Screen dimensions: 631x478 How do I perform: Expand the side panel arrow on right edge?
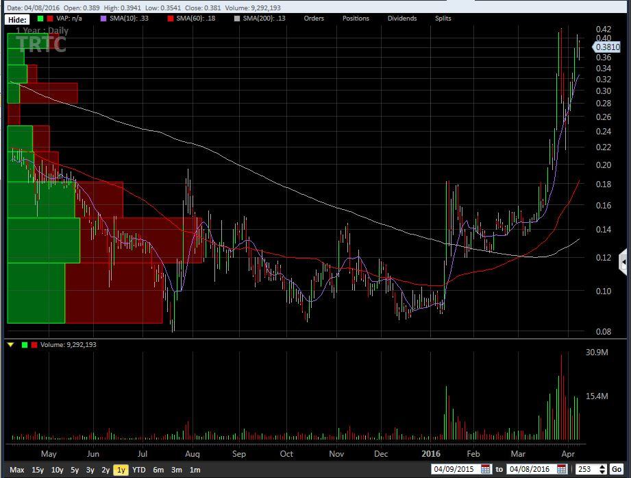tap(623, 261)
